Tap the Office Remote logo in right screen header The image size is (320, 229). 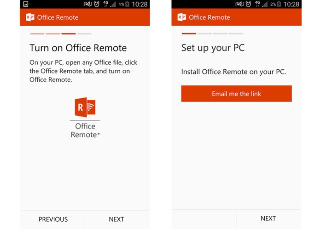pyautogui.click(x=181, y=17)
